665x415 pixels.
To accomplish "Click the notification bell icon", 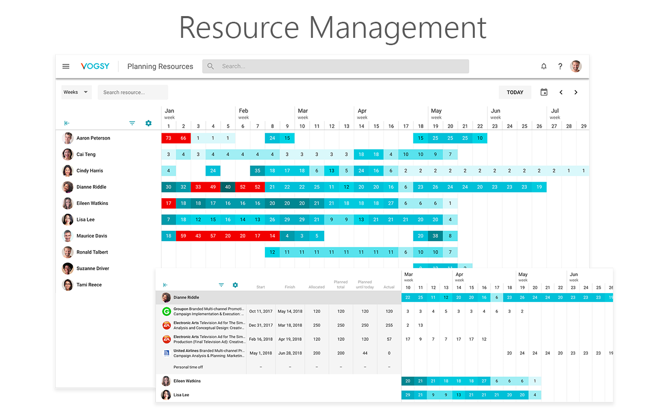I will [543, 66].
